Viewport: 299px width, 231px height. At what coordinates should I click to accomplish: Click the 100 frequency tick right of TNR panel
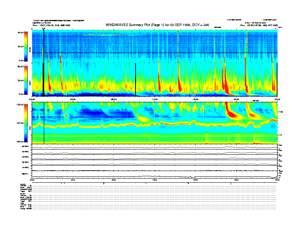(x=281, y=112)
